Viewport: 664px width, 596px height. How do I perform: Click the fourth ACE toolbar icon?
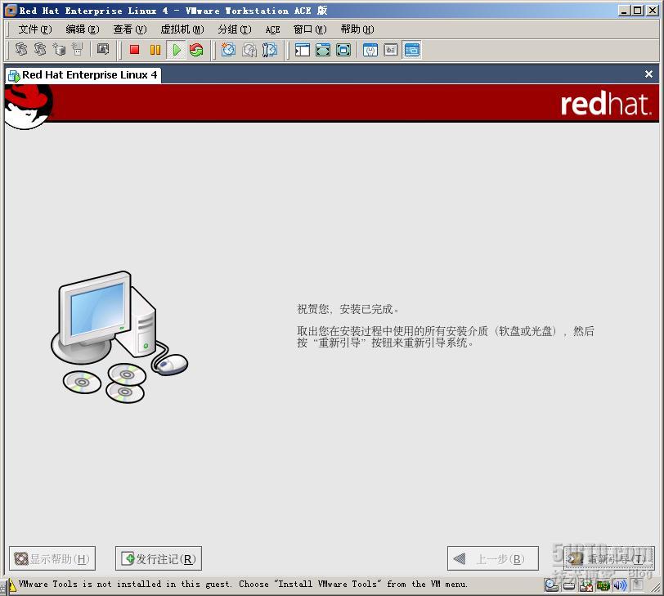pyautogui.click(x=78, y=50)
